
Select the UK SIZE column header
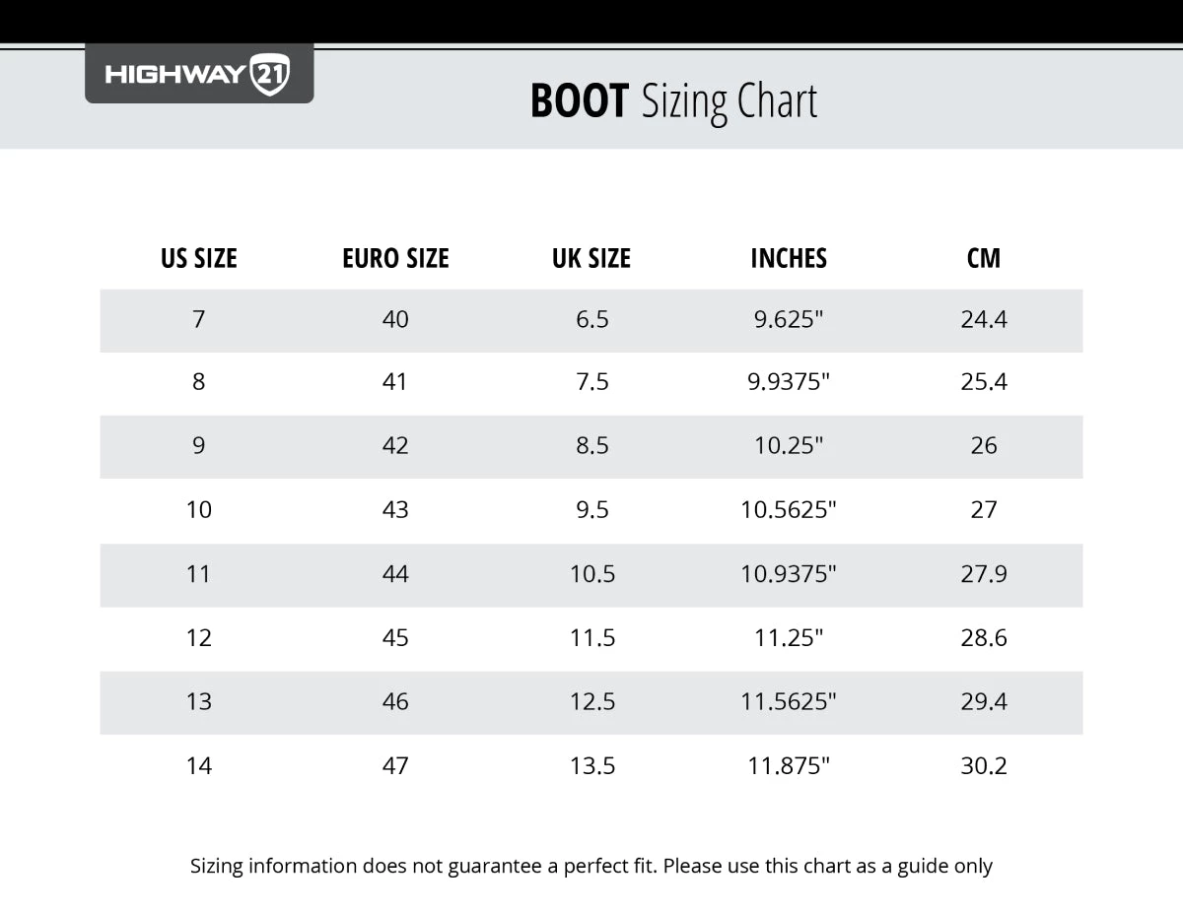[x=591, y=258]
